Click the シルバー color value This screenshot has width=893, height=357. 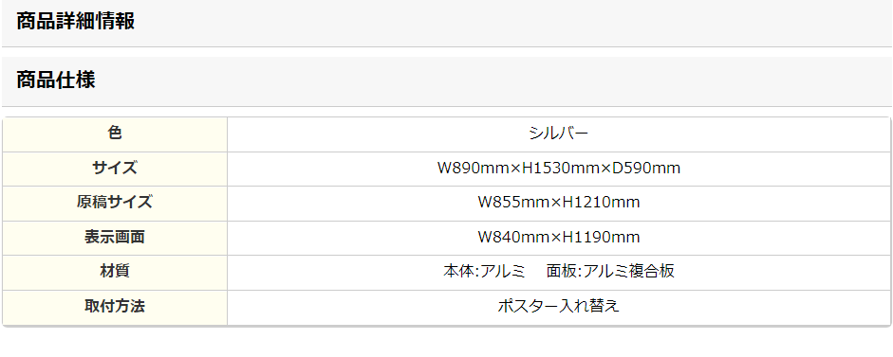point(559,134)
